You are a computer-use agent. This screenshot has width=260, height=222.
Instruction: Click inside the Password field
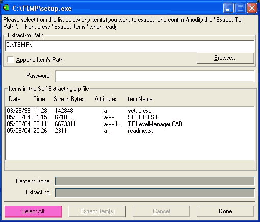click(x=155, y=76)
